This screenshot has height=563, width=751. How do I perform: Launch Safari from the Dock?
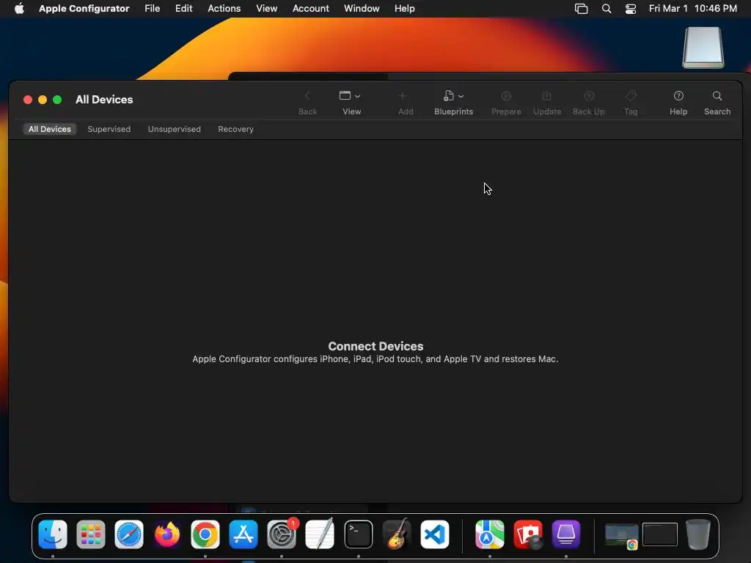129,534
